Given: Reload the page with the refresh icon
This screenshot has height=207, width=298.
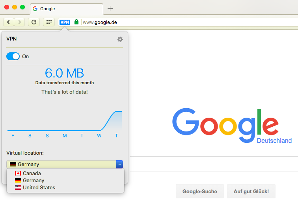Looking at the screenshot, I should click(x=34, y=22).
